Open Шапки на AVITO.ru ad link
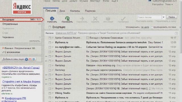Viewport: 182px width, 102px height. tap(66, 33)
